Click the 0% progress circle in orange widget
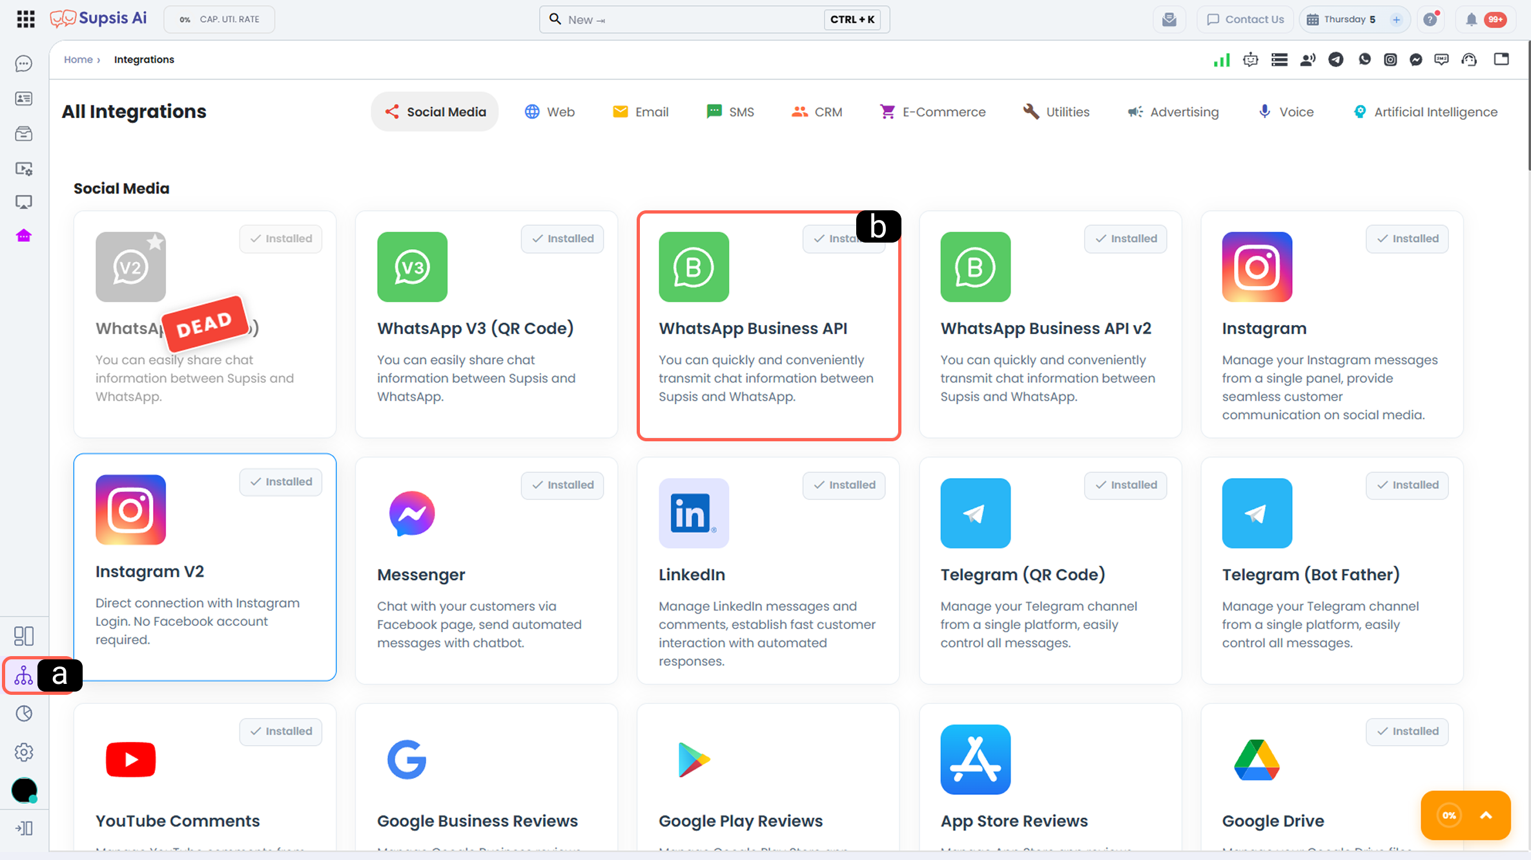 (x=1449, y=815)
